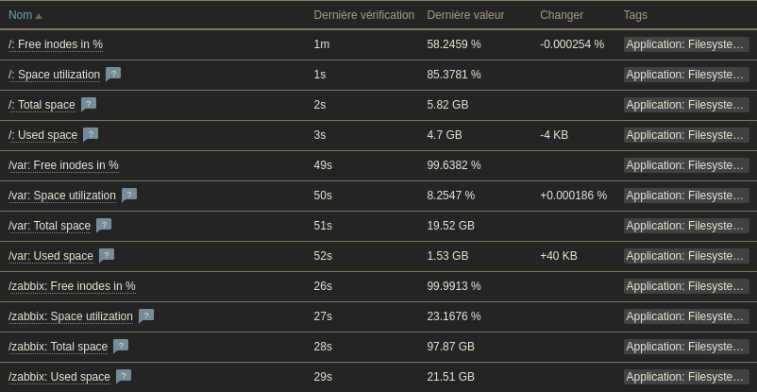Screen dimensions: 757x392
Task: Open help icon beside /: Space utilization
Action: click(113, 74)
